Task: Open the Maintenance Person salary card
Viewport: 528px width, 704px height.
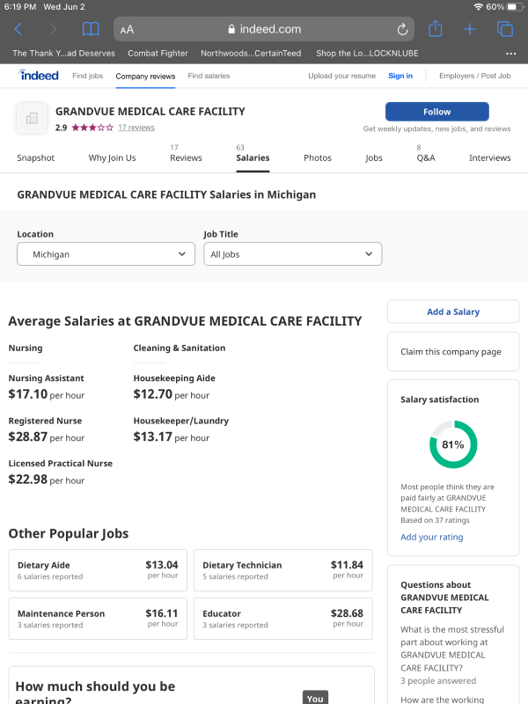Action: coord(98,619)
